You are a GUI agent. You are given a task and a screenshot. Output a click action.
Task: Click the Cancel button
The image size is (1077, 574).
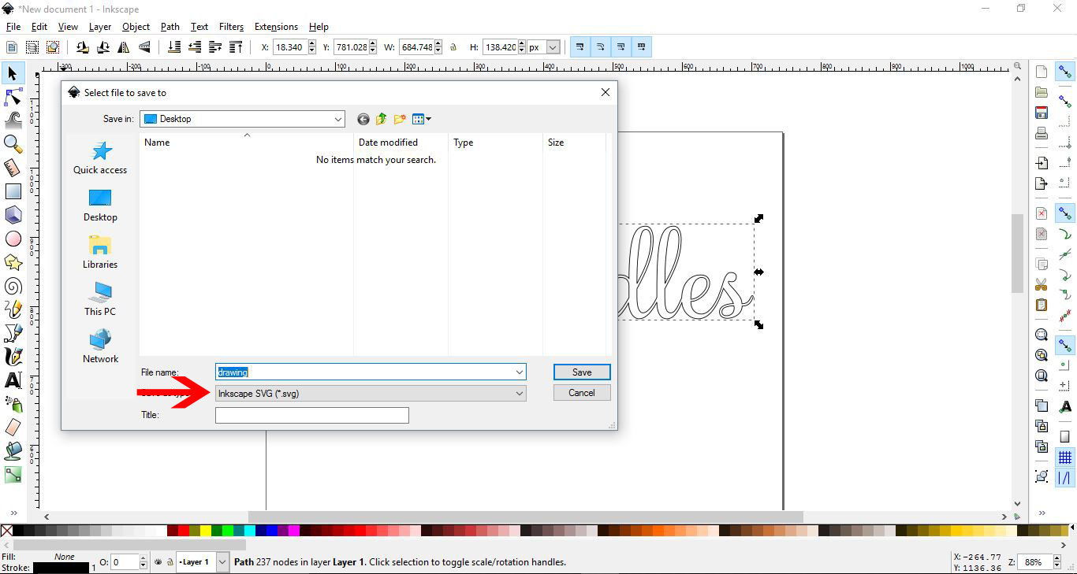(x=582, y=393)
